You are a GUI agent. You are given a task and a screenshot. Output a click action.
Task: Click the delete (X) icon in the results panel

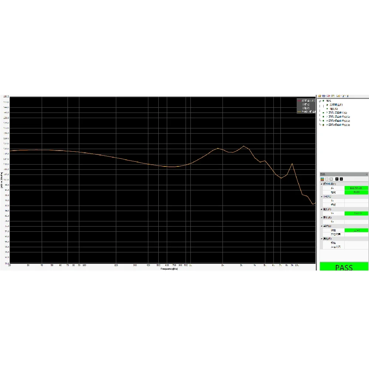pyautogui.click(x=331, y=179)
